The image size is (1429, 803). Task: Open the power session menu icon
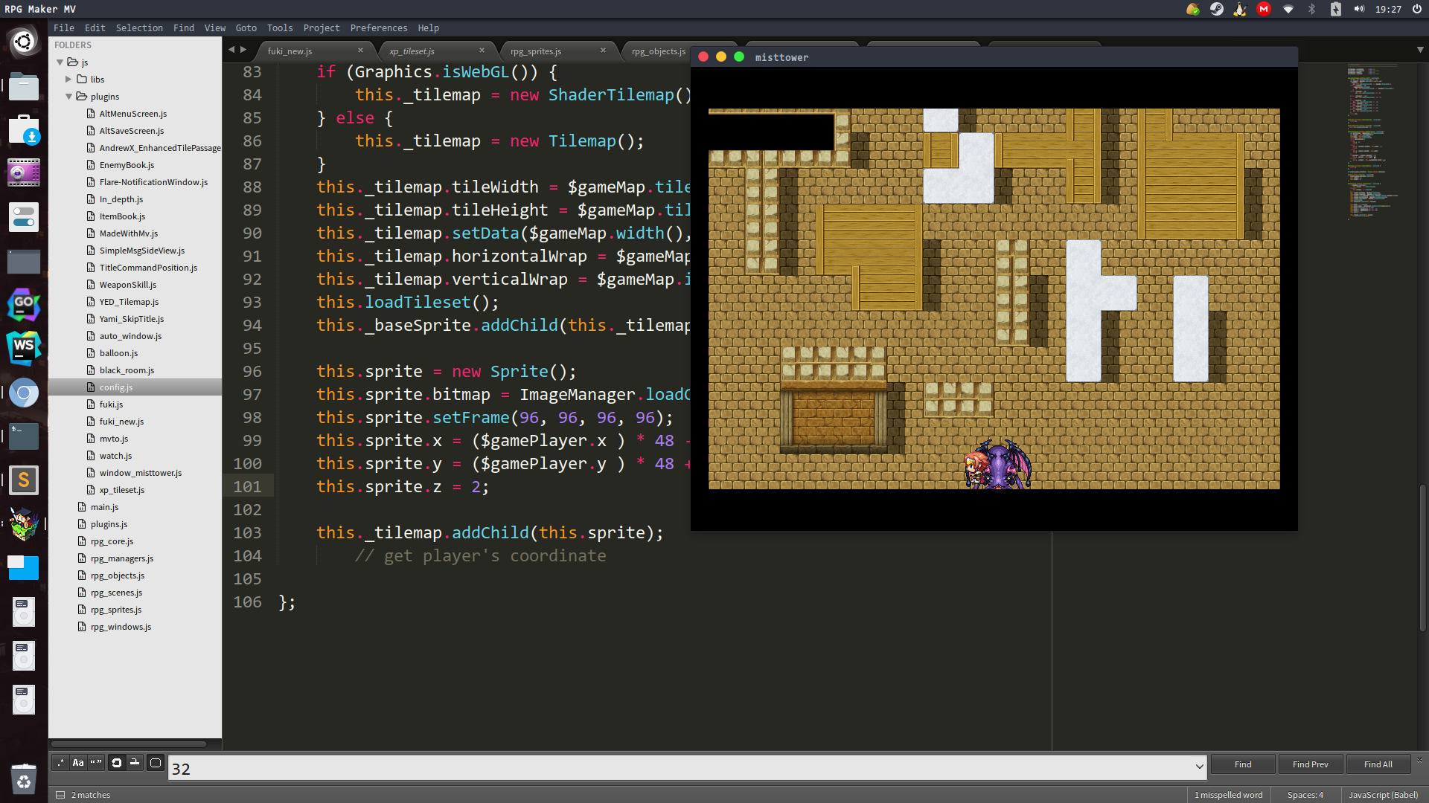pyautogui.click(x=1417, y=9)
